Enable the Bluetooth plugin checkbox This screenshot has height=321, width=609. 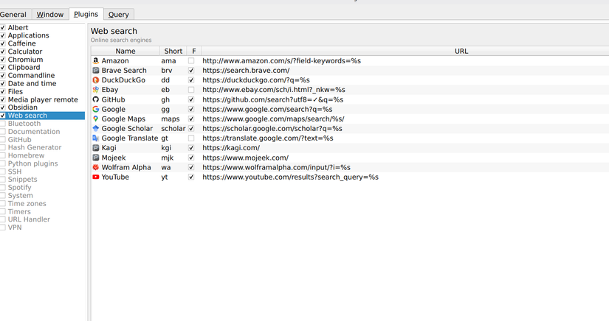pyautogui.click(x=3, y=124)
